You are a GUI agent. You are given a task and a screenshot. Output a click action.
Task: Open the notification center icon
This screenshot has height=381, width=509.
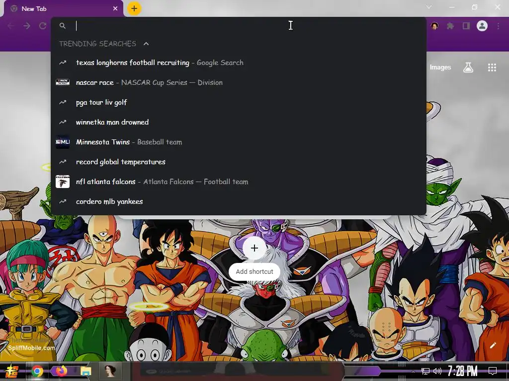pyautogui.click(x=493, y=371)
